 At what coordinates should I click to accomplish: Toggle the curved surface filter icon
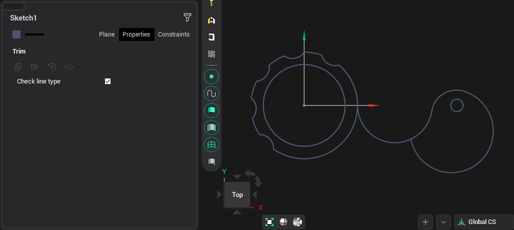pyautogui.click(x=211, y=127)
